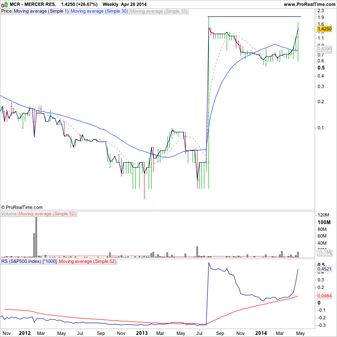This screenshot has height=337, width=337.
Task: Click the 40M volume axis label
Action: pos(322,243)
